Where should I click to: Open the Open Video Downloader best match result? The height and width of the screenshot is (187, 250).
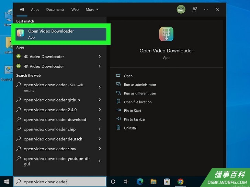click(x=61, y=34)
